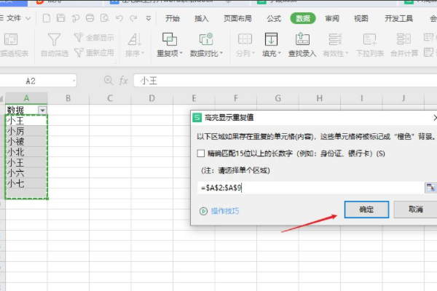Screen dimensions: 437x291
Task: Click the 确定 button
Action: click(x=366, y=210)
